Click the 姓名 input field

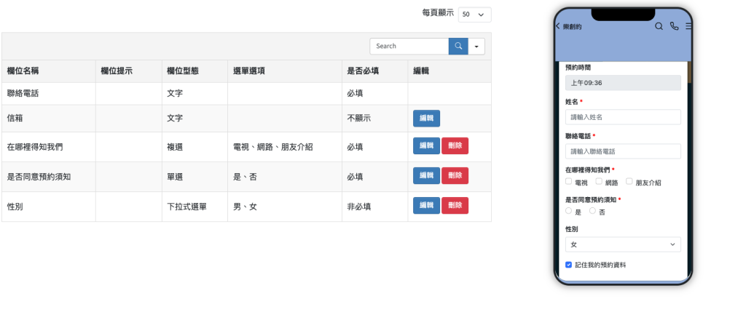(623, 117)
